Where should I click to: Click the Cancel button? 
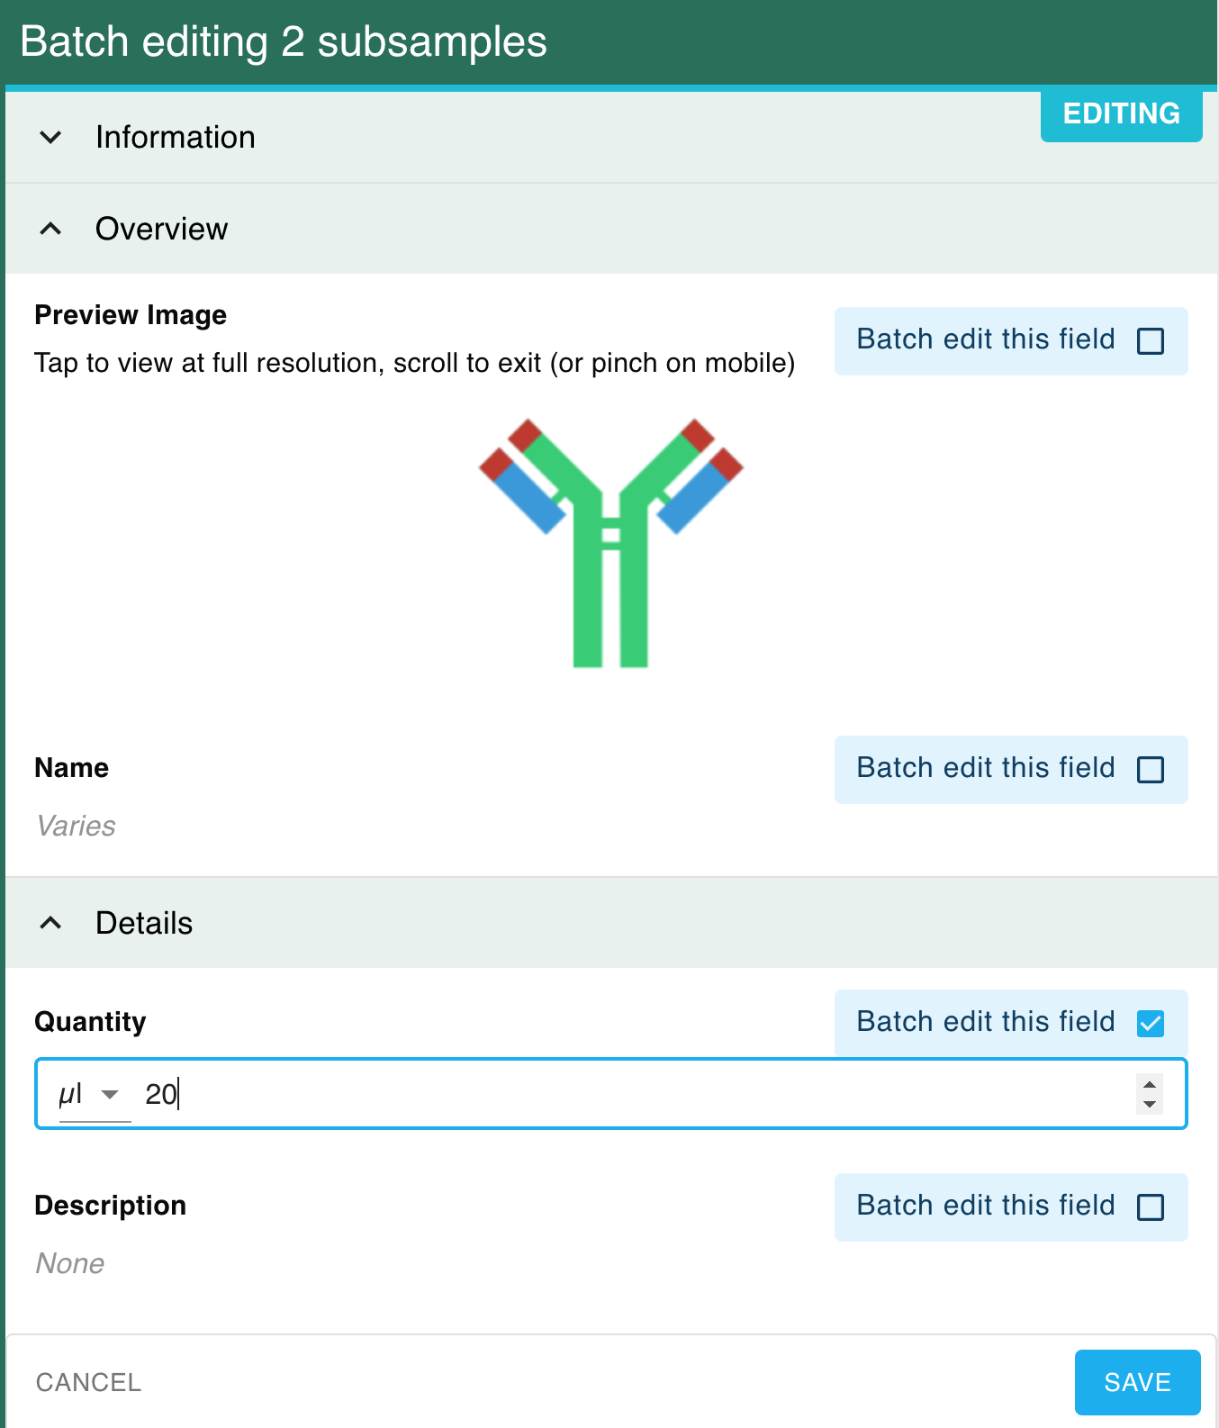click(x=88, y=1382)
